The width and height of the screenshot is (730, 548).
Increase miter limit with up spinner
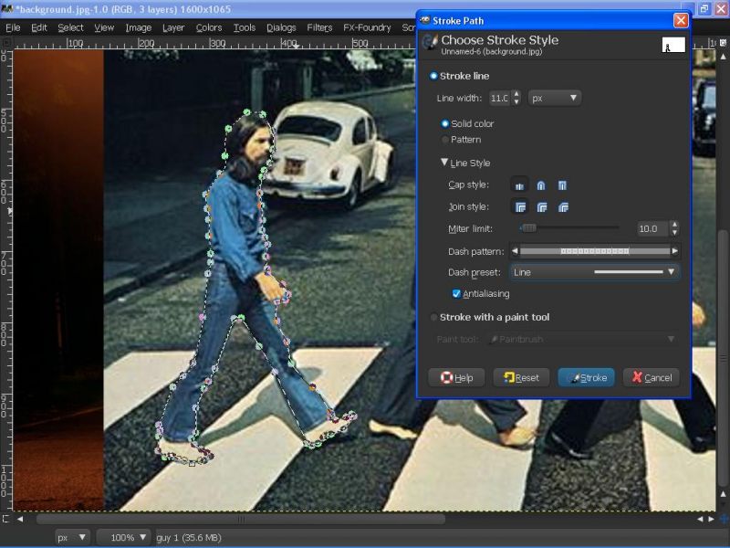674,225
